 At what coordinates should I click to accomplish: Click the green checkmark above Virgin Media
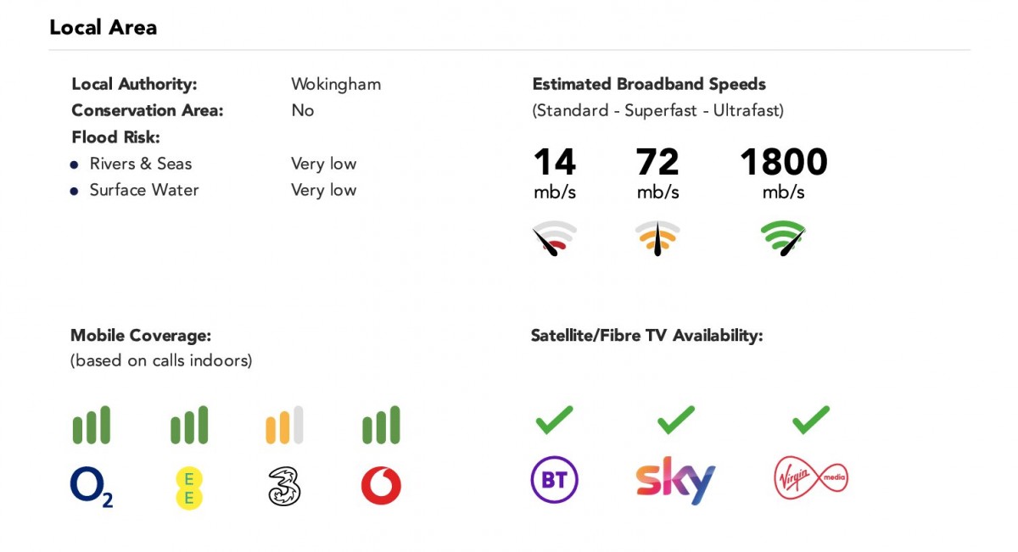(x=810, y=419)
